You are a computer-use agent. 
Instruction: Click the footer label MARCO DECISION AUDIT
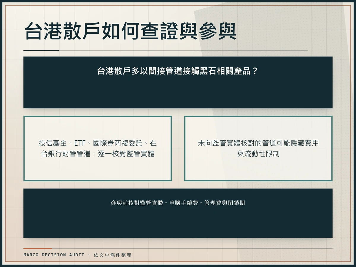coord(54,255)
